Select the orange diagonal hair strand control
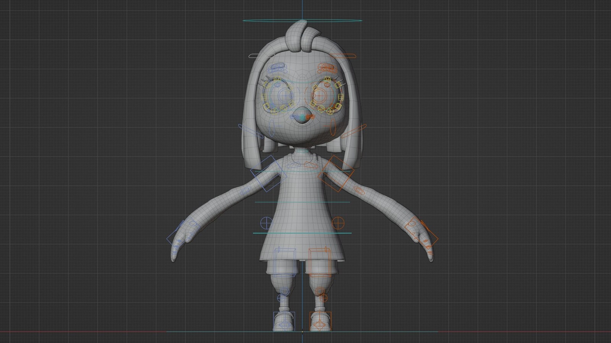The width and height of the screenshot is (611, 343). coord(354,131)
